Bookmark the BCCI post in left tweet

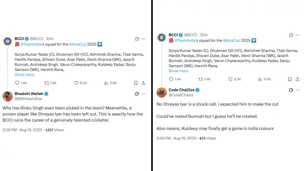[x=136, y=83]
